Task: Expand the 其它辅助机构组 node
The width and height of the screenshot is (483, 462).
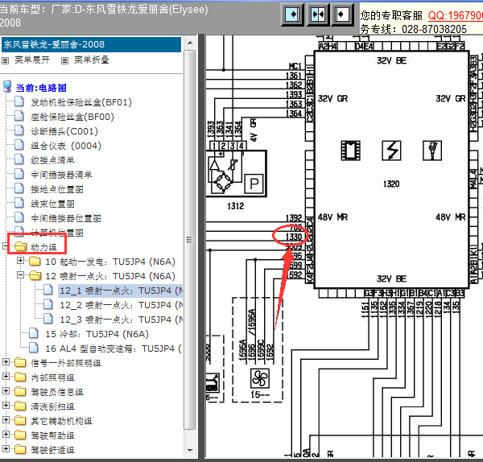Action: 6,419
